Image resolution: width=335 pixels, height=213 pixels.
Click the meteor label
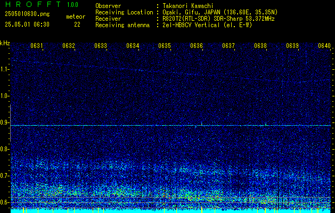[x=76, y=17]
